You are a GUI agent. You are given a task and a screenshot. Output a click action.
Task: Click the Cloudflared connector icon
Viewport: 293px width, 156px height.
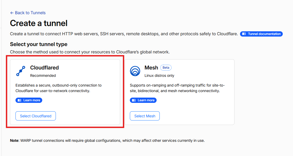[21, 71]
